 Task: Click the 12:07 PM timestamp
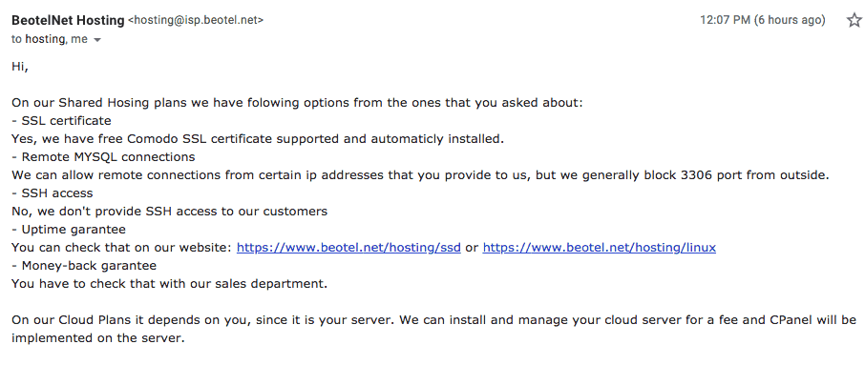click(x=763, y=20)
